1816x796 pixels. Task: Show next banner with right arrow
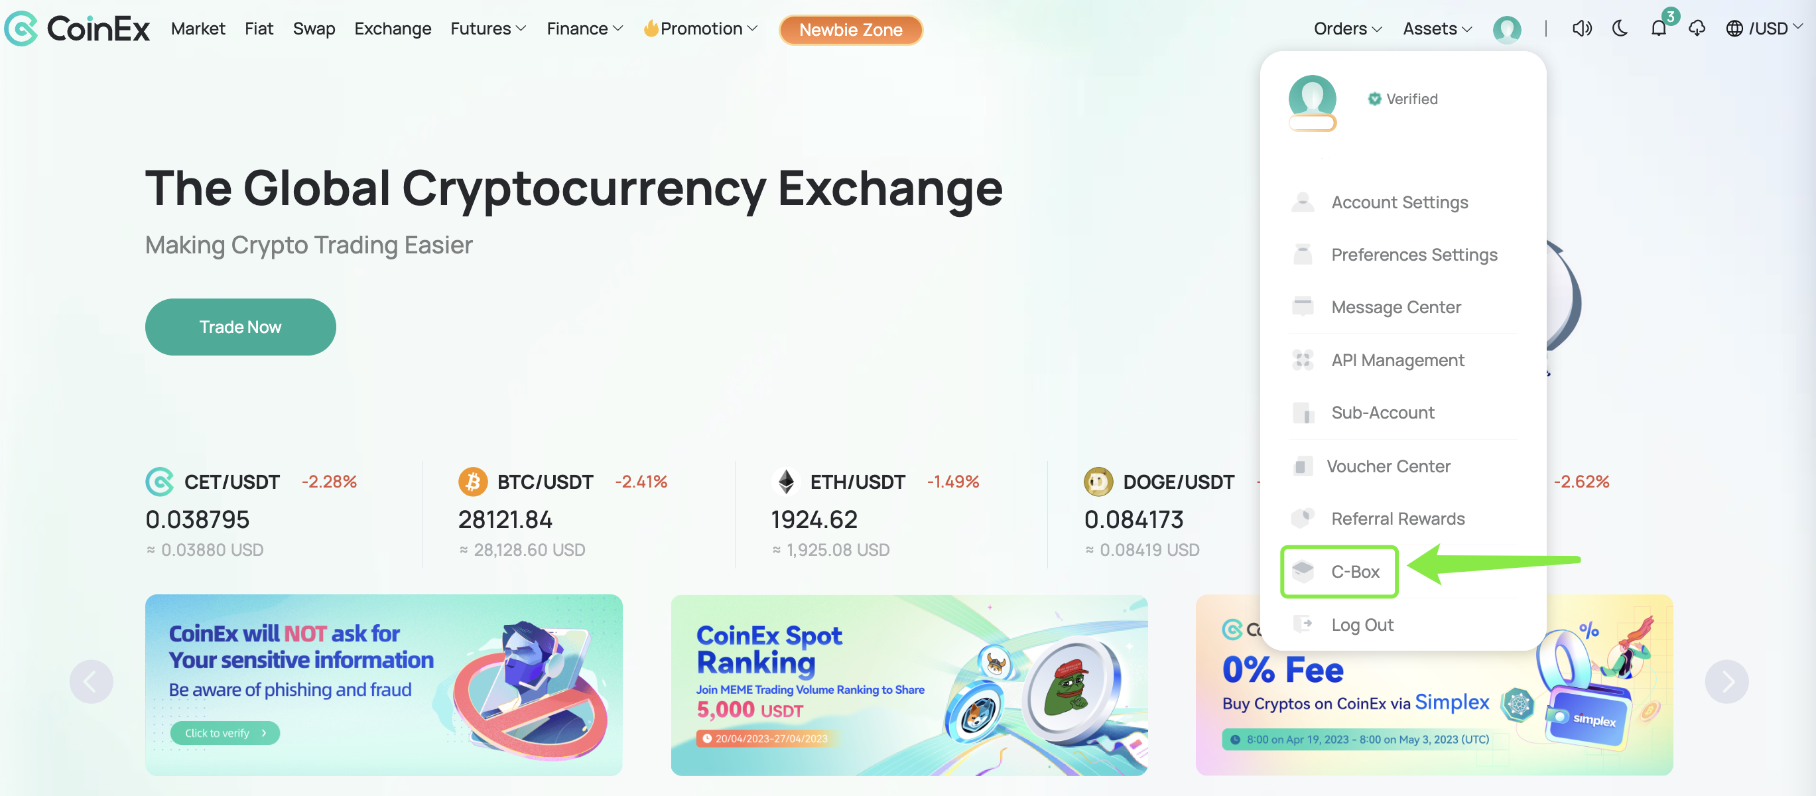[1726, 681]
